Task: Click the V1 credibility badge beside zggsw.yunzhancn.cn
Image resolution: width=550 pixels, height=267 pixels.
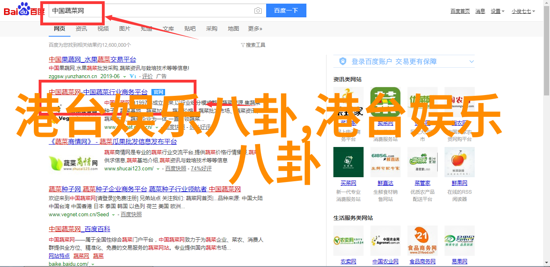Action: click(132, 77)
